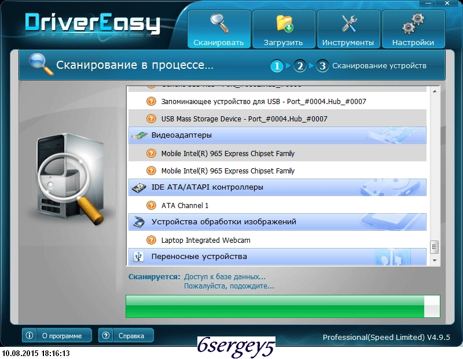Collapse the Устройства обработки изображений header
Image resolution: width=463 pixels, height=359 pixels.
click(x=277, y=222)
